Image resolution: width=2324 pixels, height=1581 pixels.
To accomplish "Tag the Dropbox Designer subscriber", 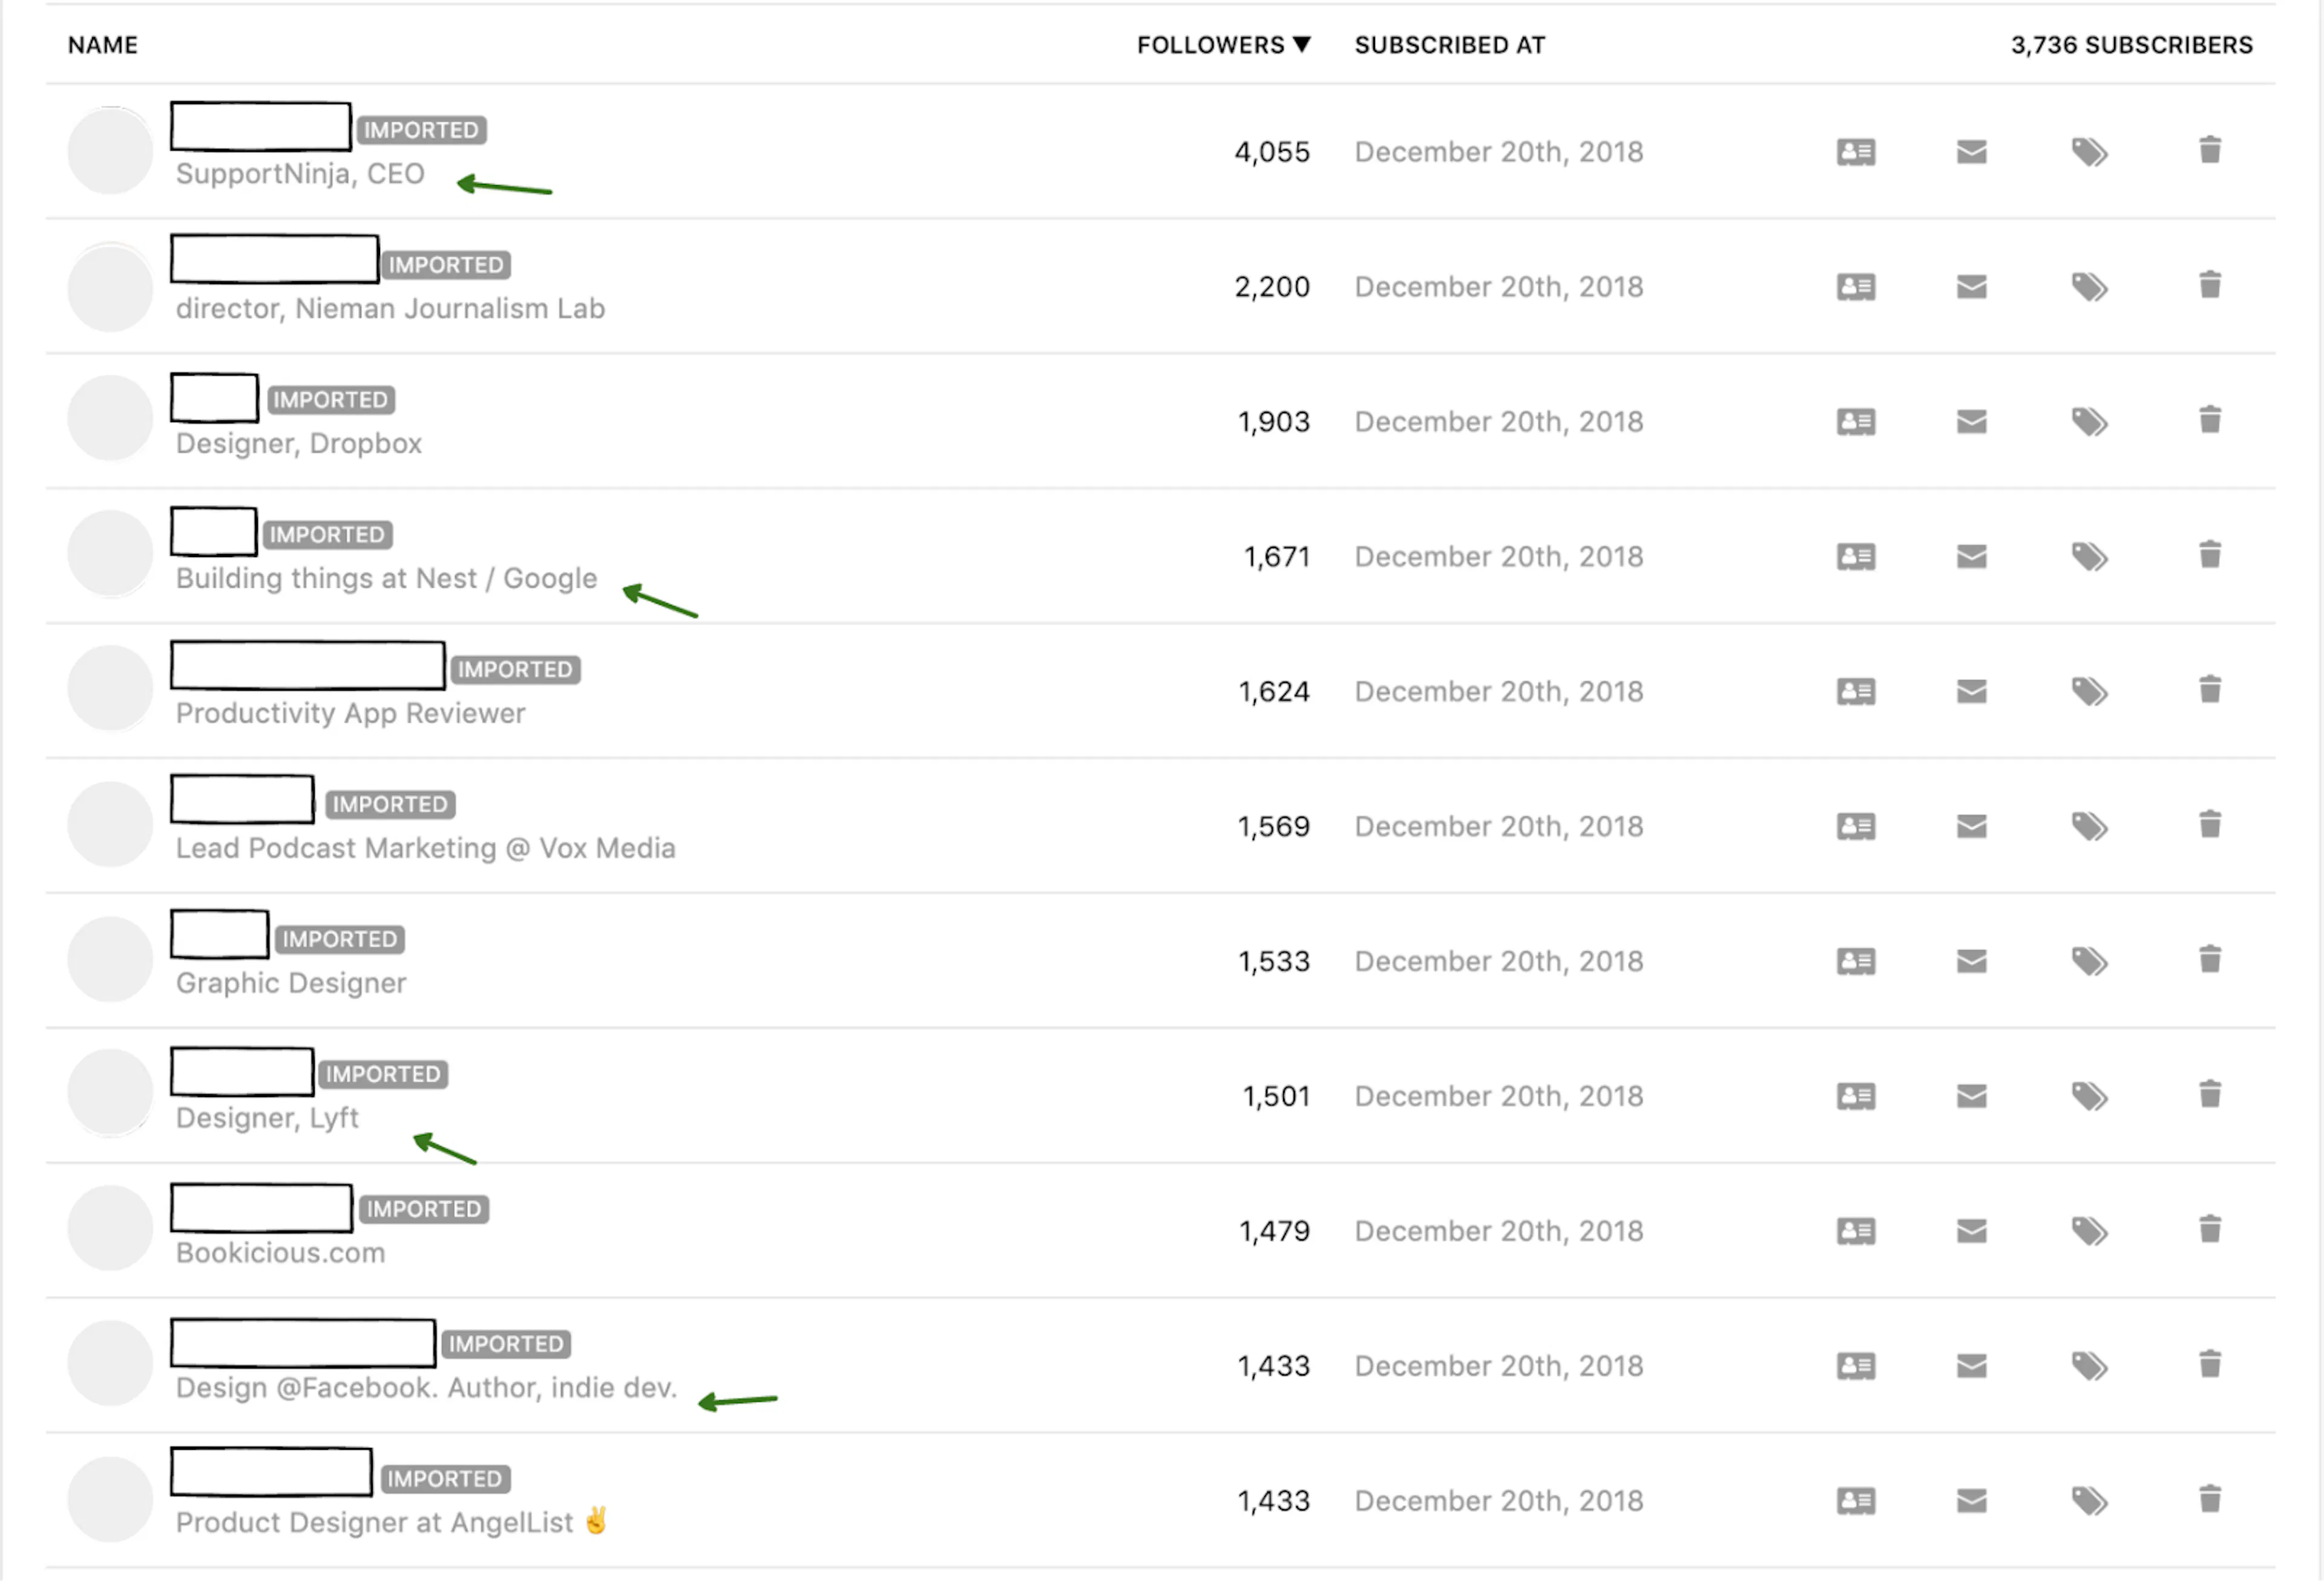I will pyautogui.click(x=2089, y=422).
